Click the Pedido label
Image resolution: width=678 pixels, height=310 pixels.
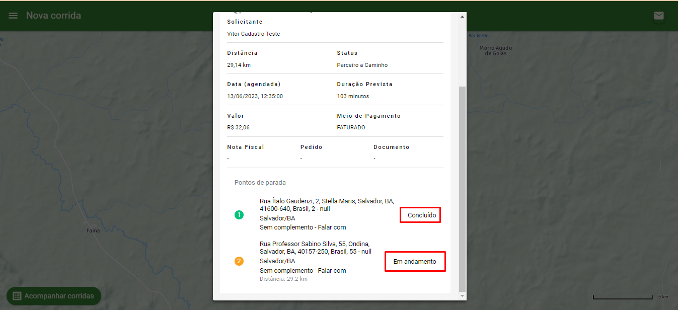click(311, 147)
